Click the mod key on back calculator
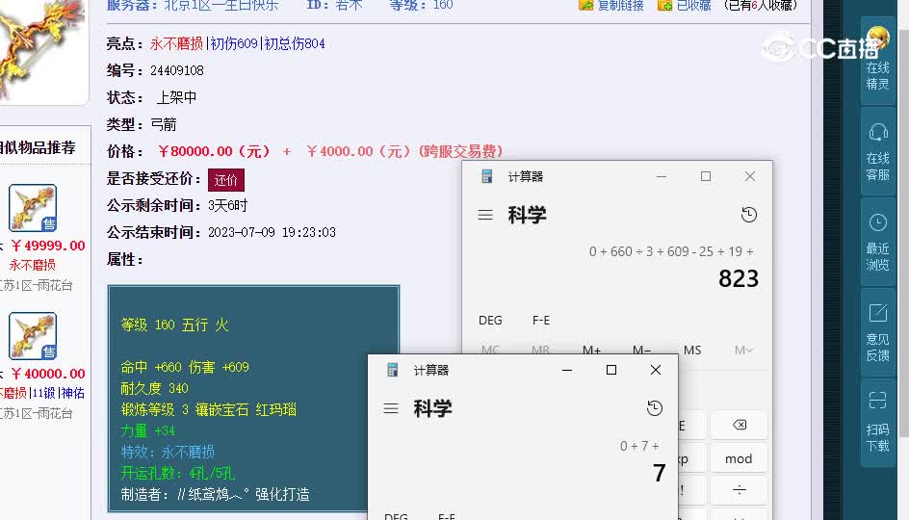This screenshot has width=909, height=520. (x=740, y=458)
